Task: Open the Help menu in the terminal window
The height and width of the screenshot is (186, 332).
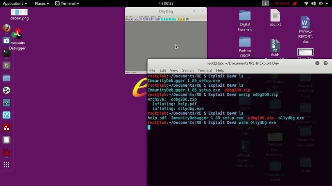Action: (220, 70)
